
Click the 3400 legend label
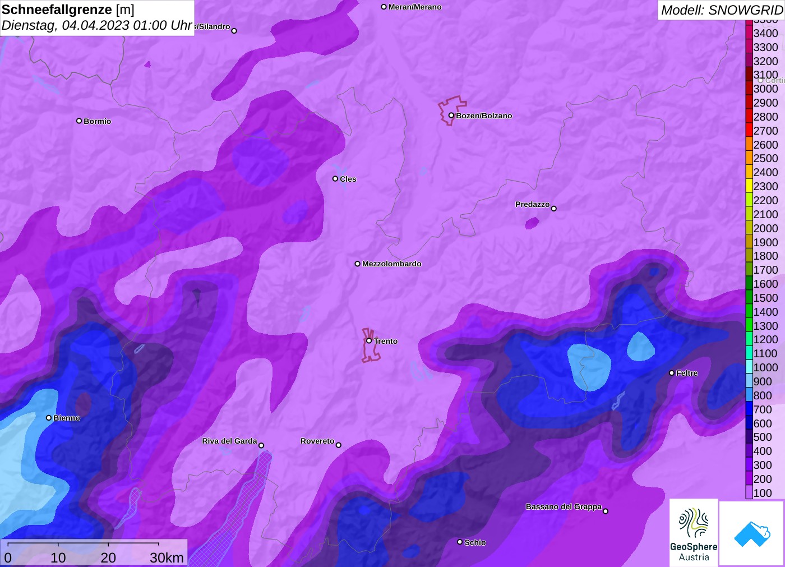(765, 33)
